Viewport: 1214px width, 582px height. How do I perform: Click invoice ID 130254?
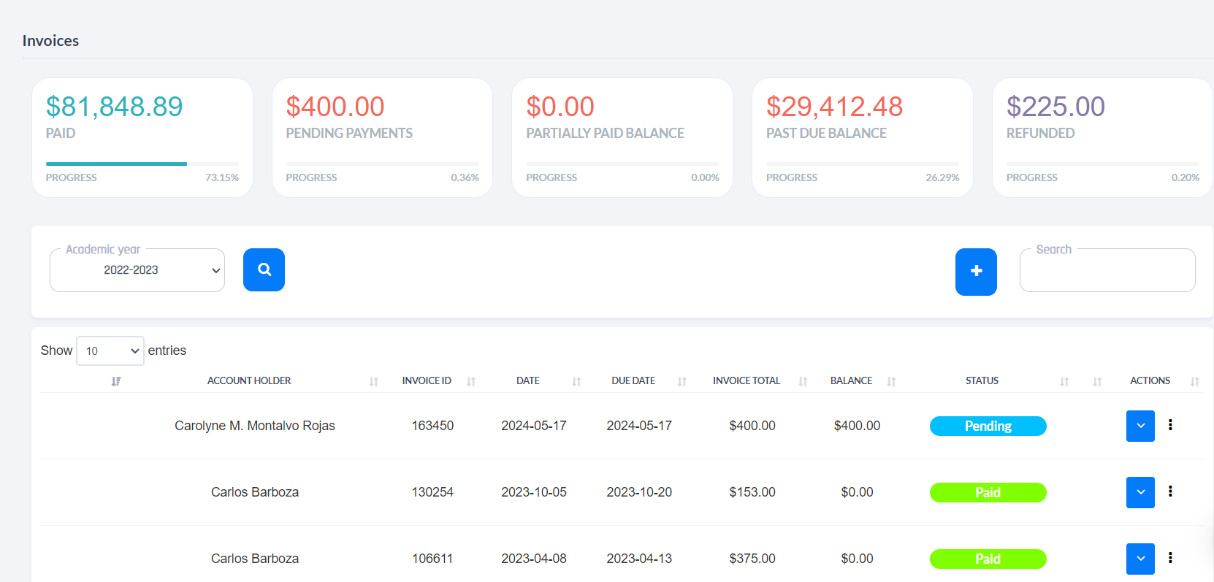(x=432, y=492)
